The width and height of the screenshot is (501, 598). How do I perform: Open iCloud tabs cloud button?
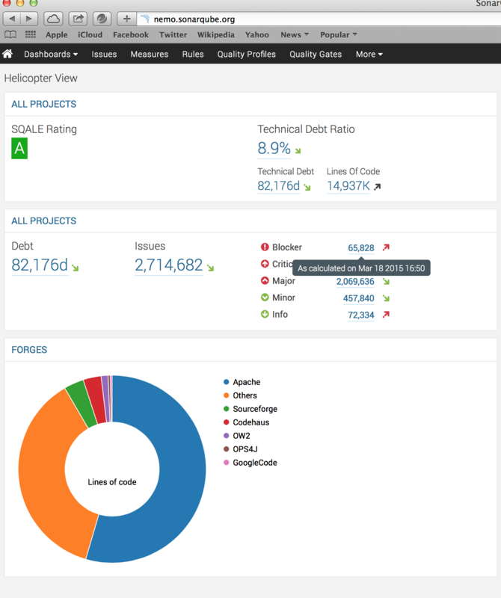click(x=53, y=18)
